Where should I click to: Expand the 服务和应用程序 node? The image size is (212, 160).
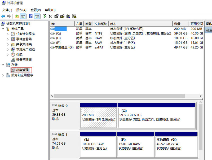[3, 75]
